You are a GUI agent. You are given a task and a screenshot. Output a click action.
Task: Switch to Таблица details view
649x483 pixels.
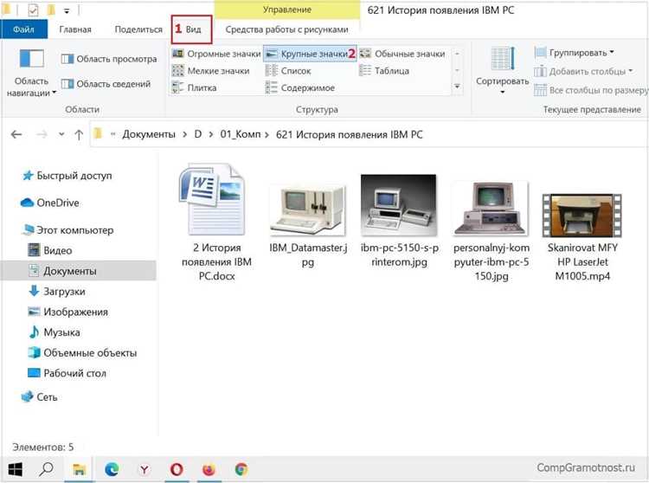coord(384,71)
